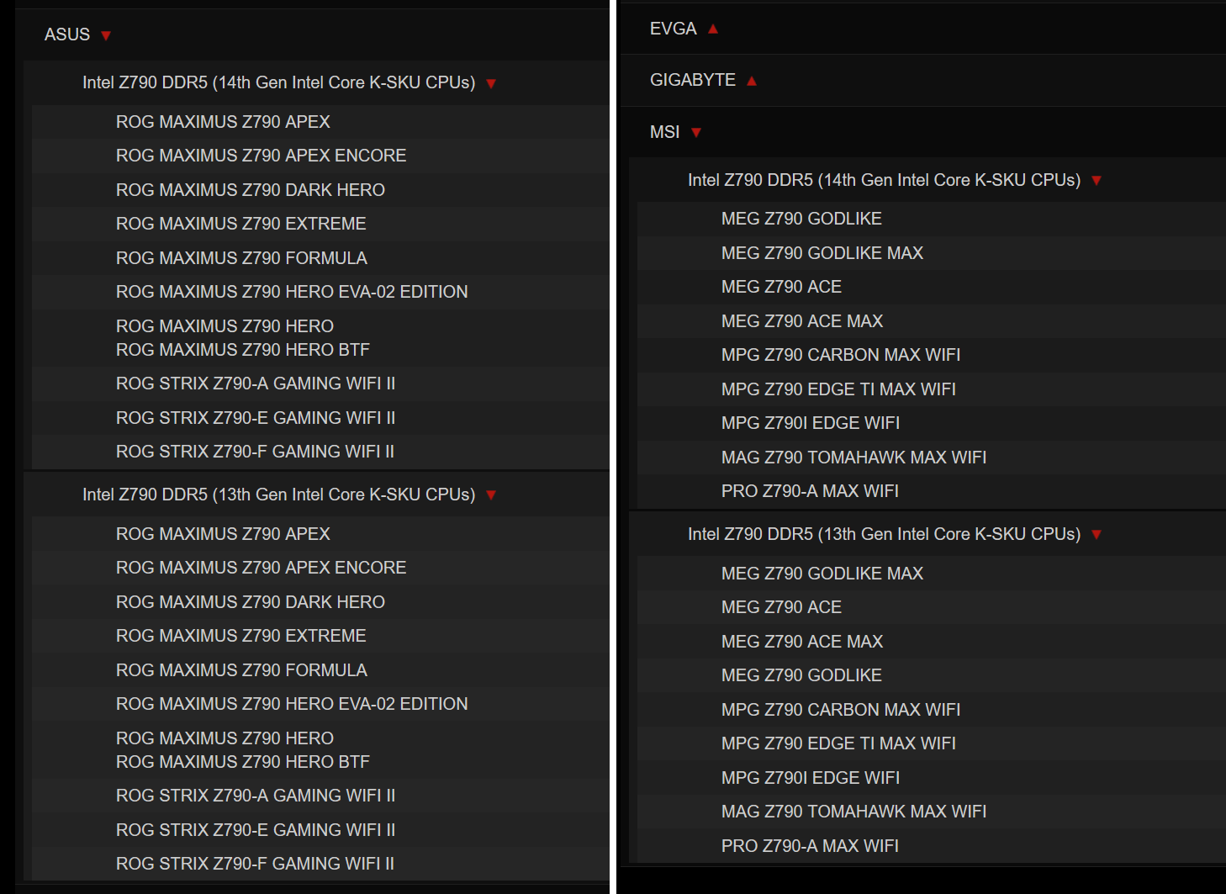This screenshot has width=1226, height=894.
Task: Select MPG Z790 CARBON MAX WIFI under 13th Gen
Action: click(x=841, y=710)
